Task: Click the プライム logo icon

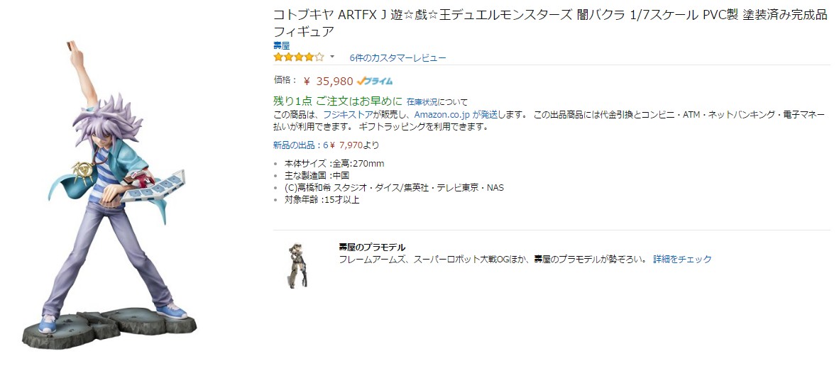Action: (x=375, y=82)
